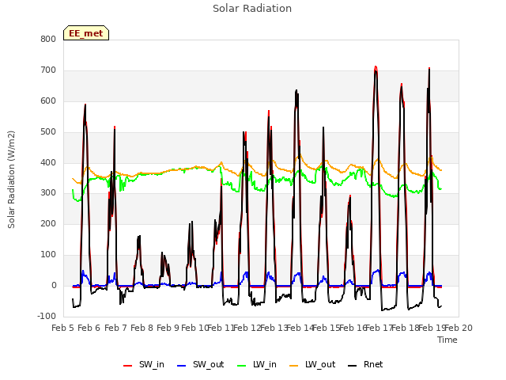Click the 300 y-axis tick label

coord(48,193)
